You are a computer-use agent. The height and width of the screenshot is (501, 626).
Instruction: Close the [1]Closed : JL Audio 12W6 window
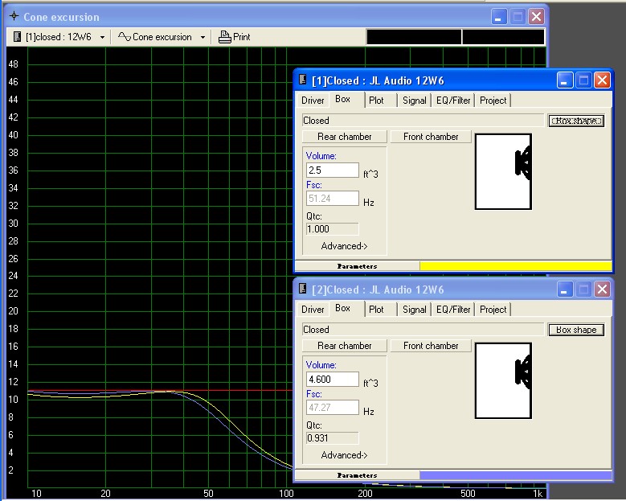[602, 80]
